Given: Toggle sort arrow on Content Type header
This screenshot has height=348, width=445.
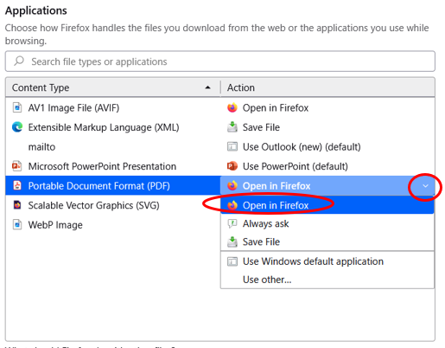Looking at the screenshot, I should click(207, 87).
